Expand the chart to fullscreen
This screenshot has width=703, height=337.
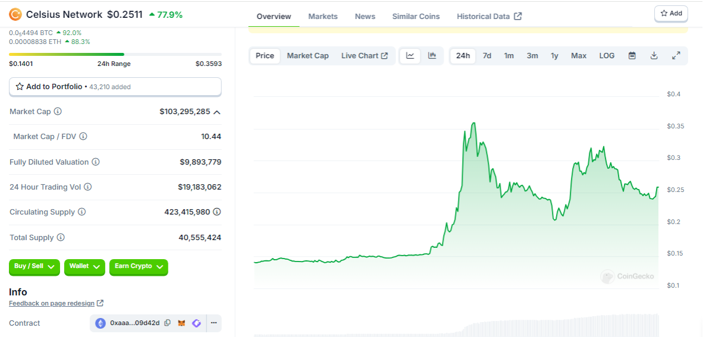(676, 55)
